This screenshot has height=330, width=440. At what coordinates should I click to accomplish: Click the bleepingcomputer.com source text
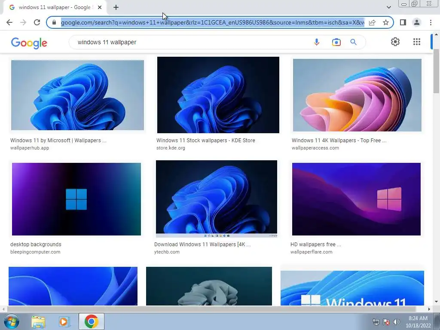coord(35,252)
